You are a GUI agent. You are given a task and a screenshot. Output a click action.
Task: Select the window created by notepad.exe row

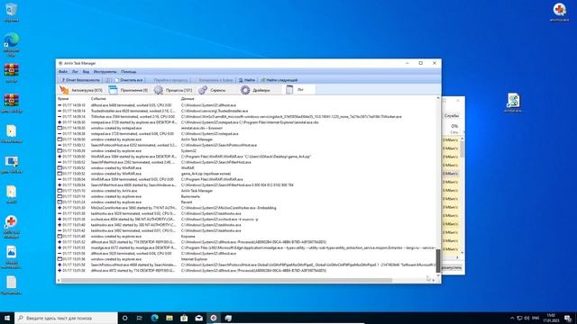coord(246,128)
